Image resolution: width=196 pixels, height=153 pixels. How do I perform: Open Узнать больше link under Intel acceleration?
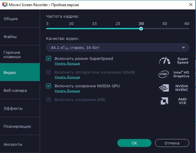[67, 77]
